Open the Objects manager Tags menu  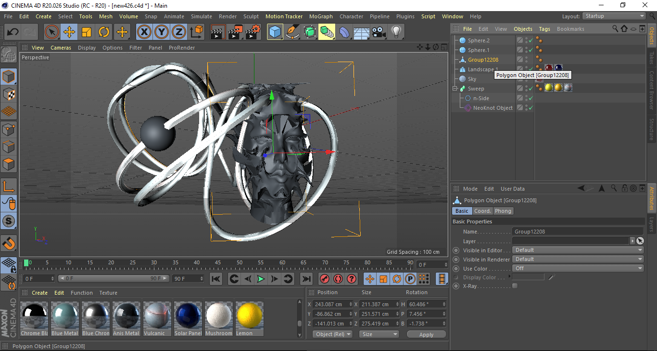(544, 29)
